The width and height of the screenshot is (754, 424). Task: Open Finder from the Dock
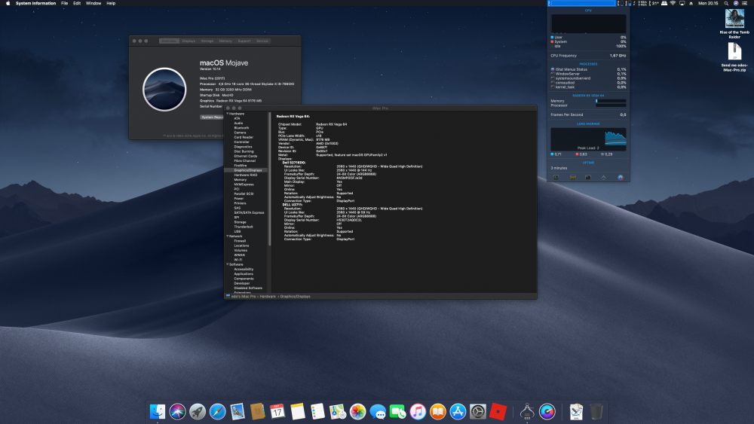pos(158,411)
